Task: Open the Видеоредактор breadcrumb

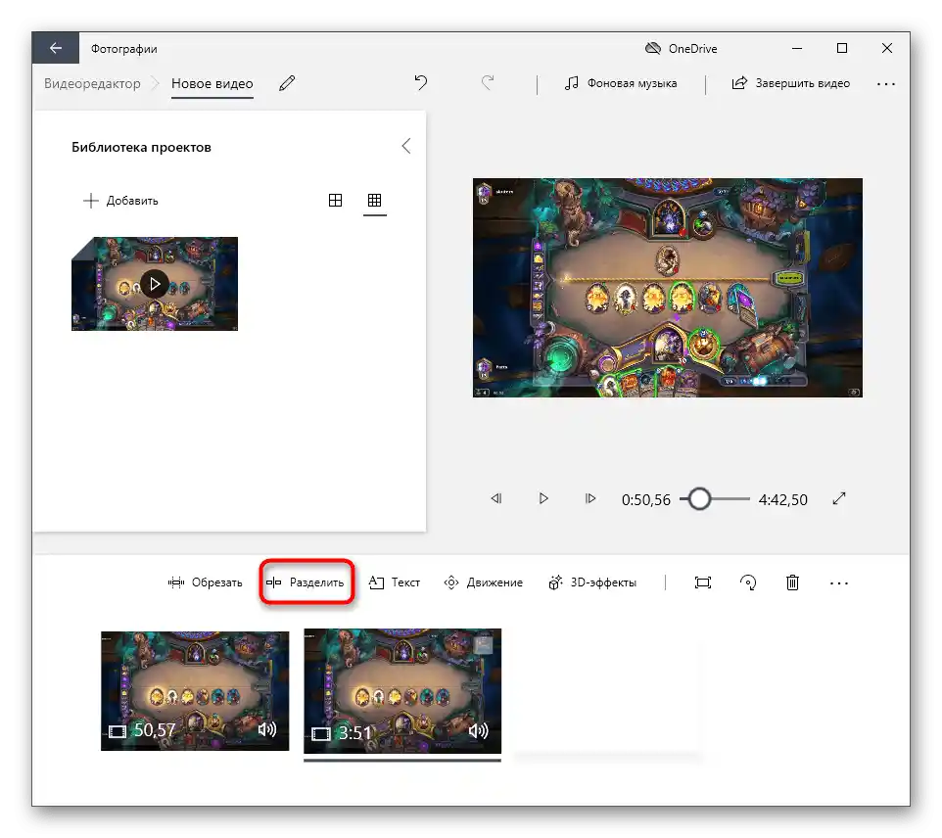Action: pos(92,83)
